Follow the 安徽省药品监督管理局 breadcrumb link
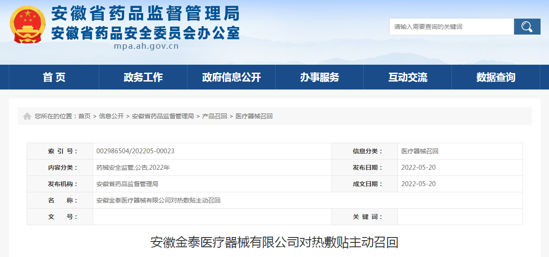Viewport: 549px width, 257px height. (x=163, y=116)
